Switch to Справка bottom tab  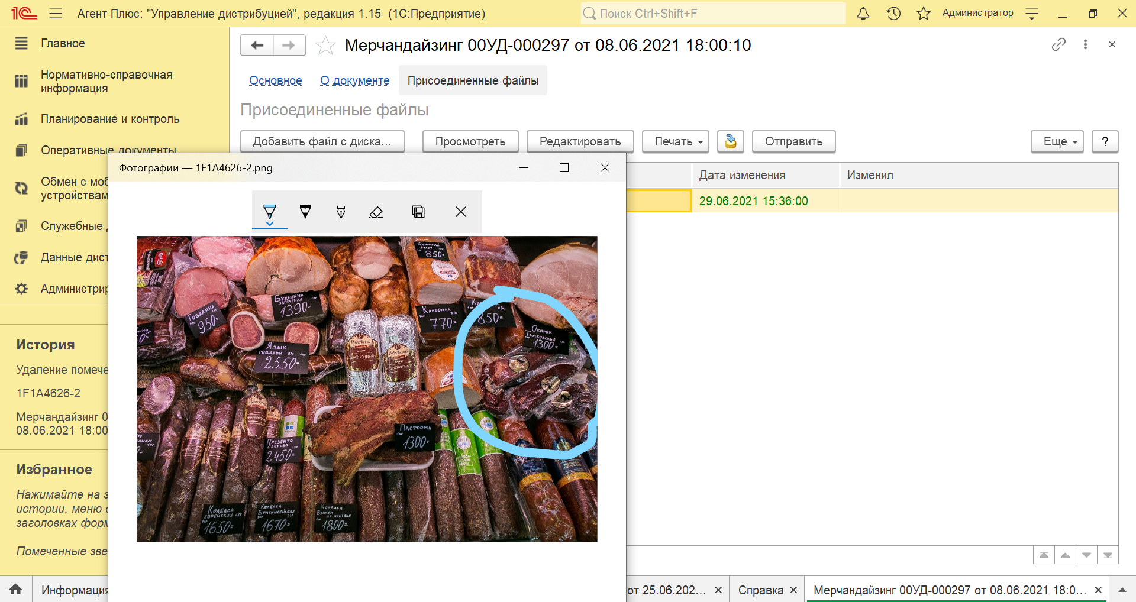click(761, 590)
